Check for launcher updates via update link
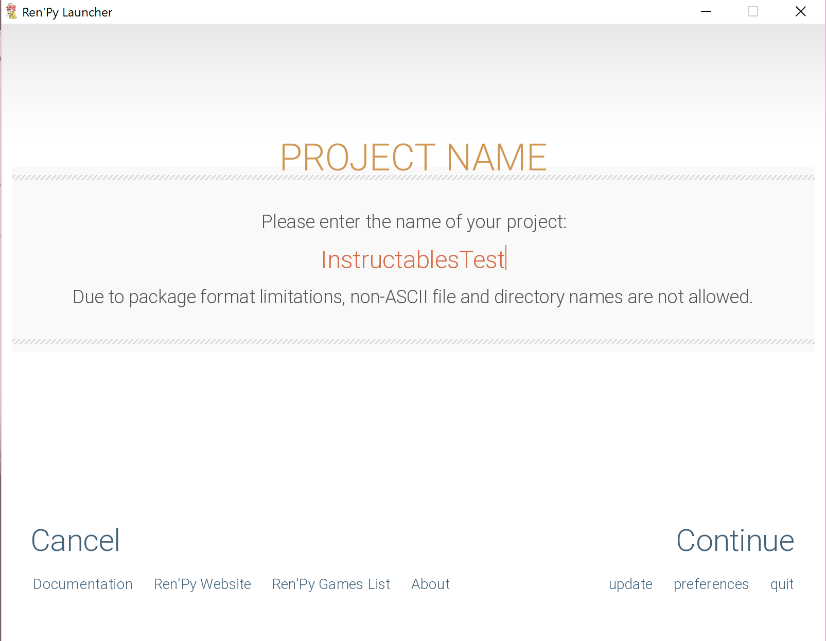Viewport: 826px width, 641px height. pyautogui.click(x=630, y=584)
